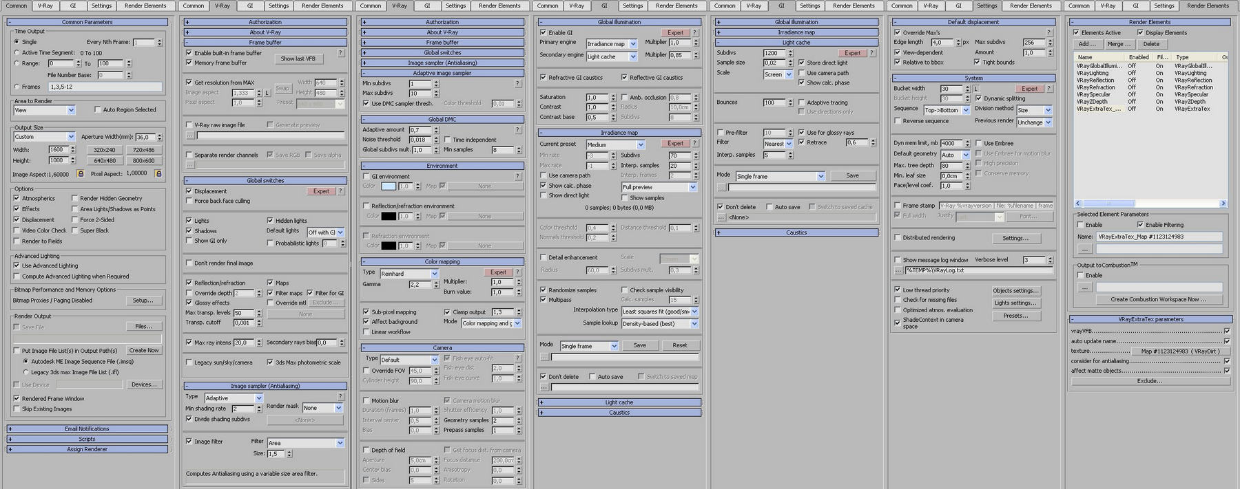Click the browse dots under V-Ray raw image file
Viewport: 1240px width, 489px height.
pos(190,135)
